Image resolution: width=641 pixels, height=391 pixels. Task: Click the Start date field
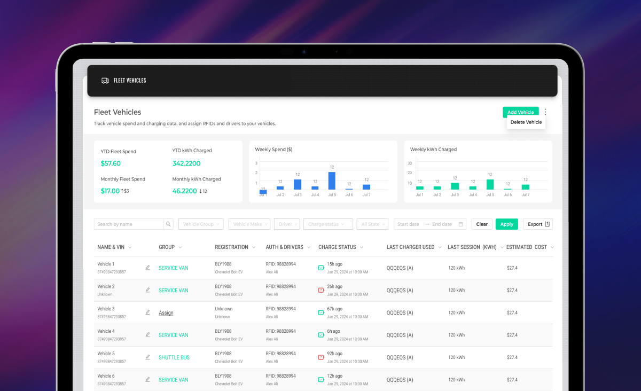coord(408,224)
